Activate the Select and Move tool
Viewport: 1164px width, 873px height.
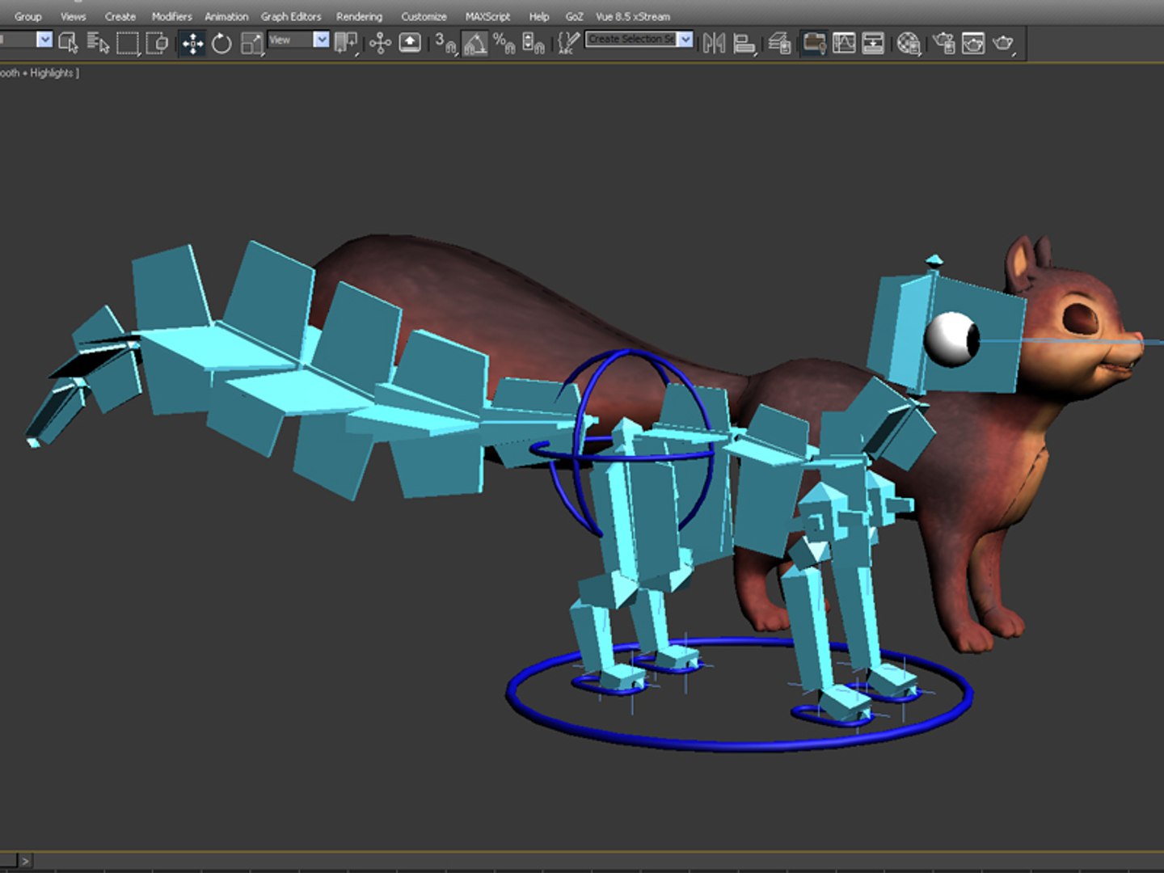click(192, 43)
